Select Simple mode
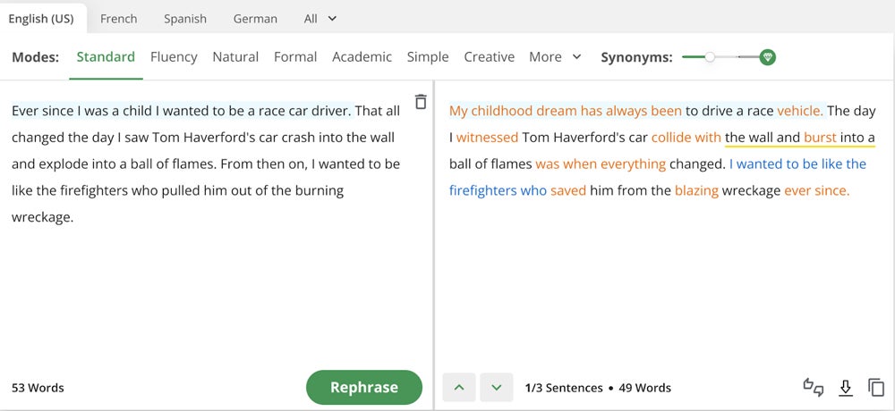This screenshot has height=411, width=895. tap(428, 57)
